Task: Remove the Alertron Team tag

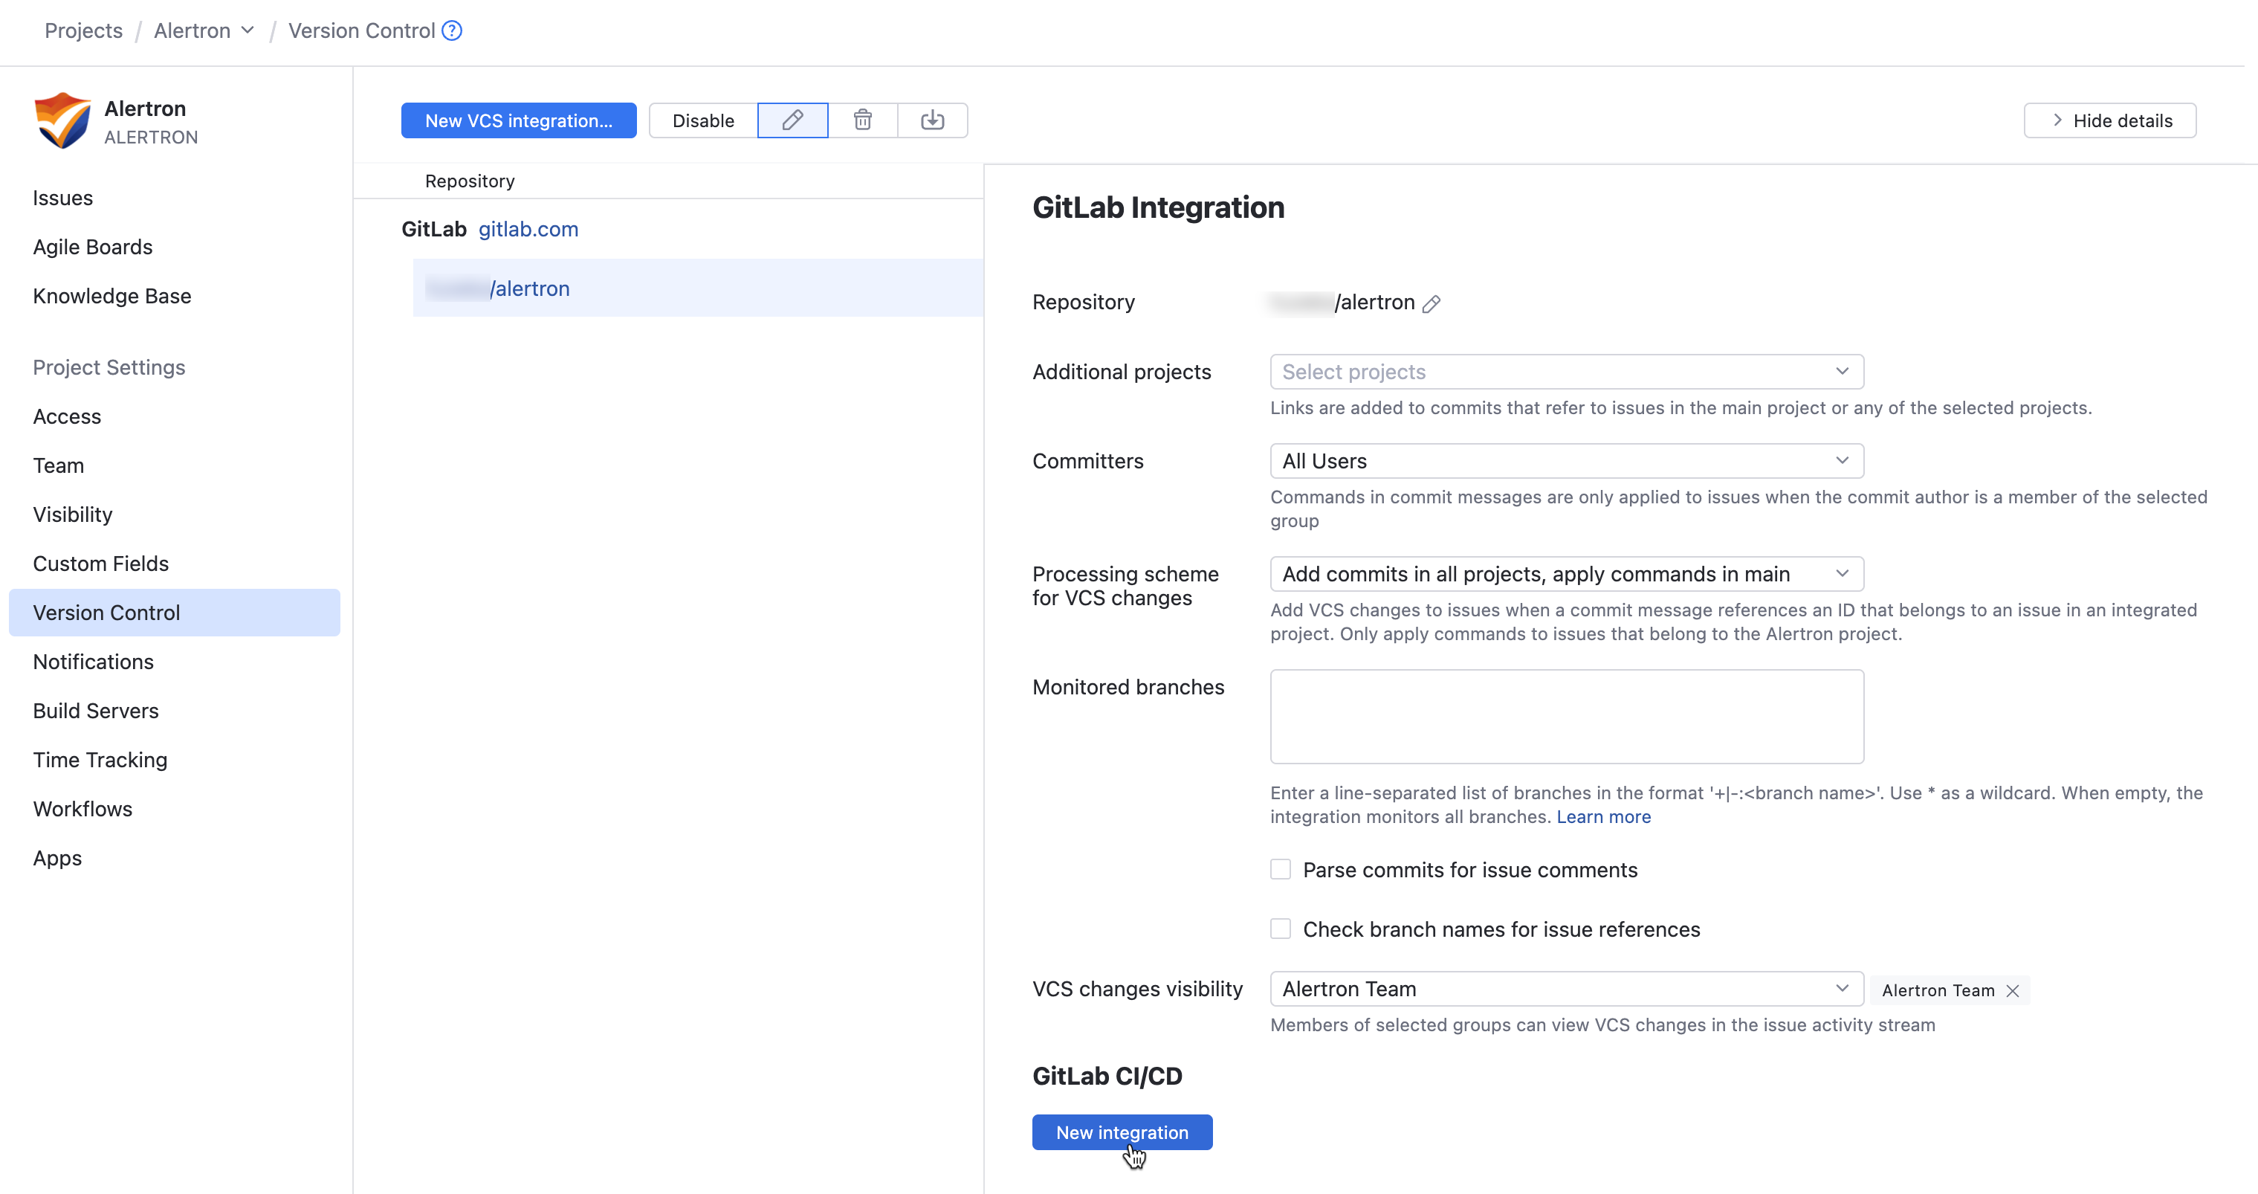Action: pos(2013,990)
